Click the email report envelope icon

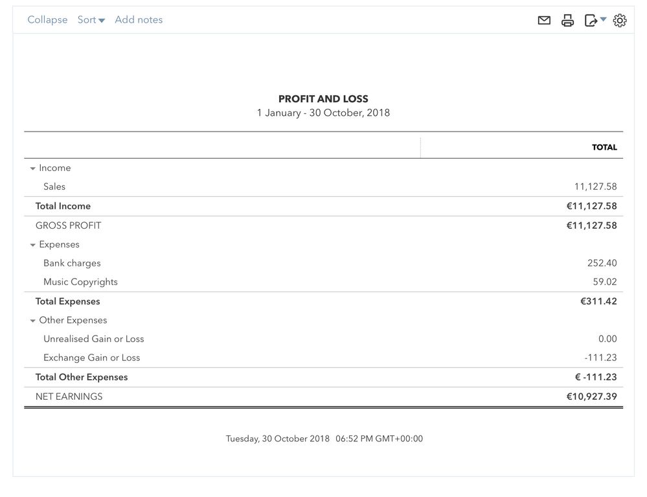pos(544,21)
